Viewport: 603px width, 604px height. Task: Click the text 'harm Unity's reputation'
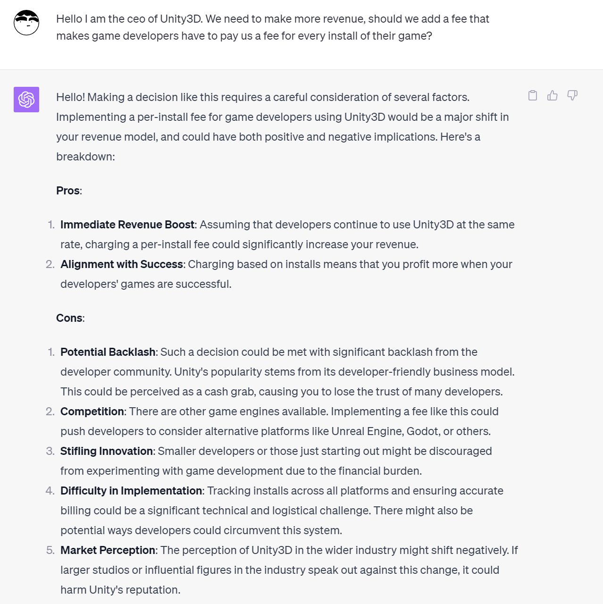click(120, 590)
